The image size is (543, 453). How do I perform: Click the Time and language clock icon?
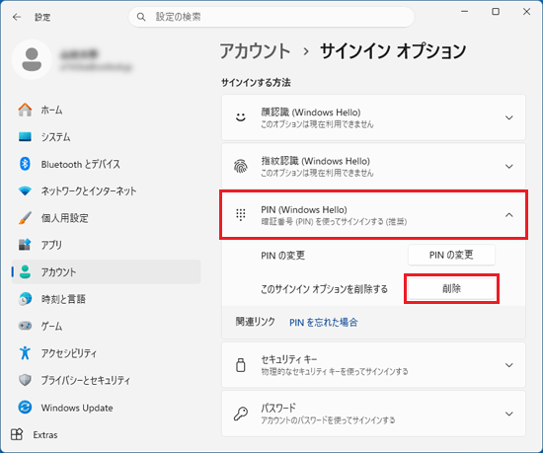pyautogui.click(x=25, y=299)
